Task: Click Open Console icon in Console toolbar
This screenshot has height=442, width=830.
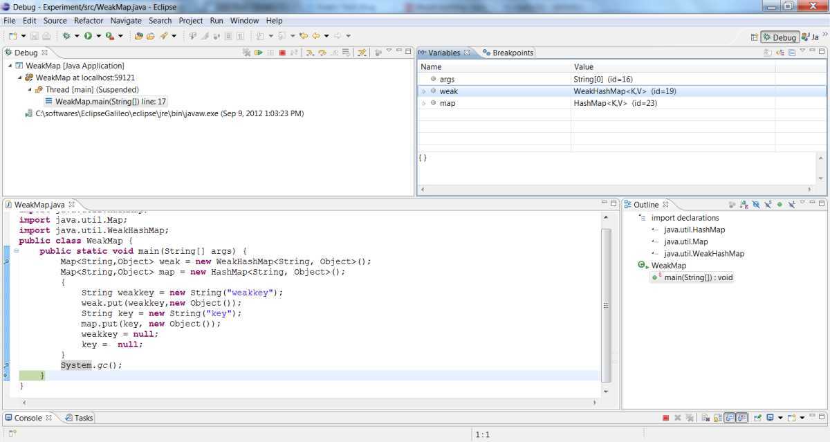Action: [x=792, y=418]
